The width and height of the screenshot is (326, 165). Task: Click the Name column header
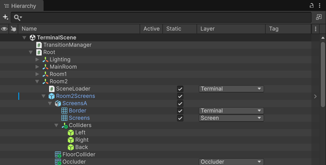[x=79, y=29]
